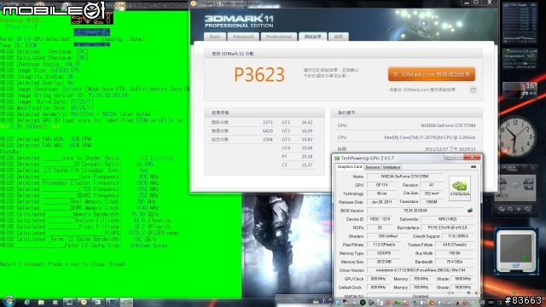Open the last tab in the 3DMark tab row
Image resolution: width=546 pixels, height=307 pixels.
click(339, 37)
